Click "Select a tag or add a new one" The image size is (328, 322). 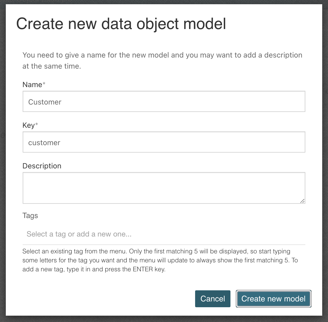pos(79,234)
